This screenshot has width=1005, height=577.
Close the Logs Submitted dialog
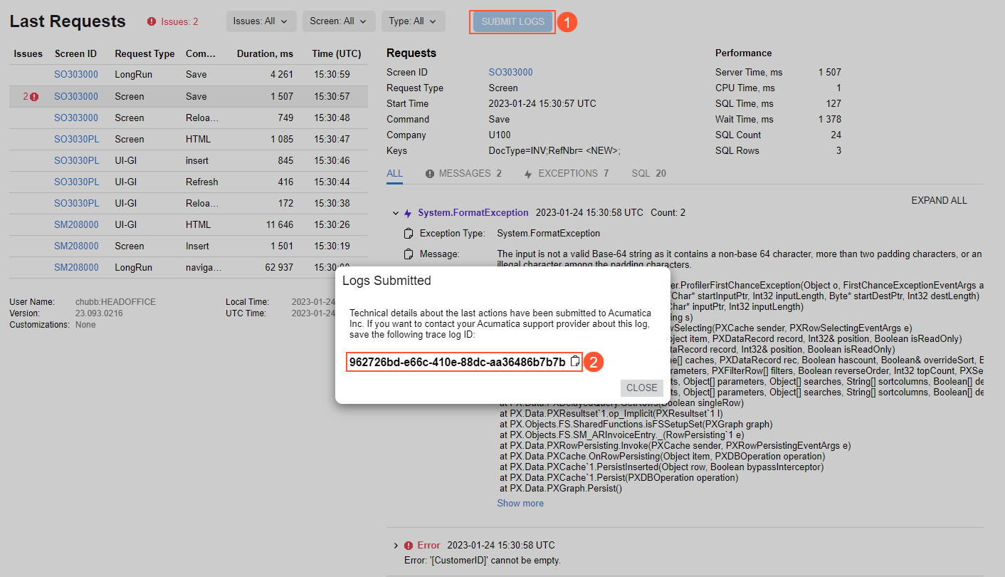[641, 388]
